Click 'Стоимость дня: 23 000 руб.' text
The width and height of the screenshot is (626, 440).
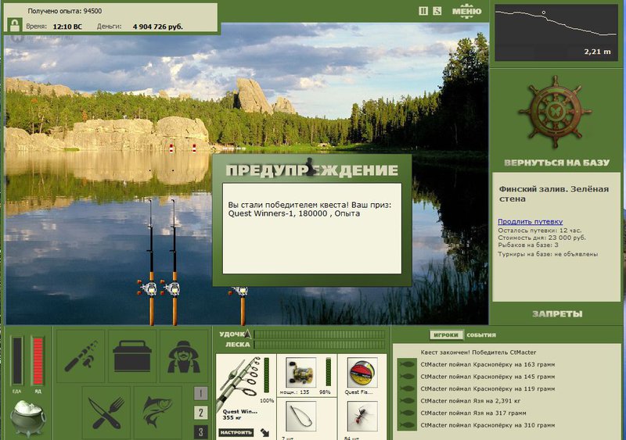point(541,238)
